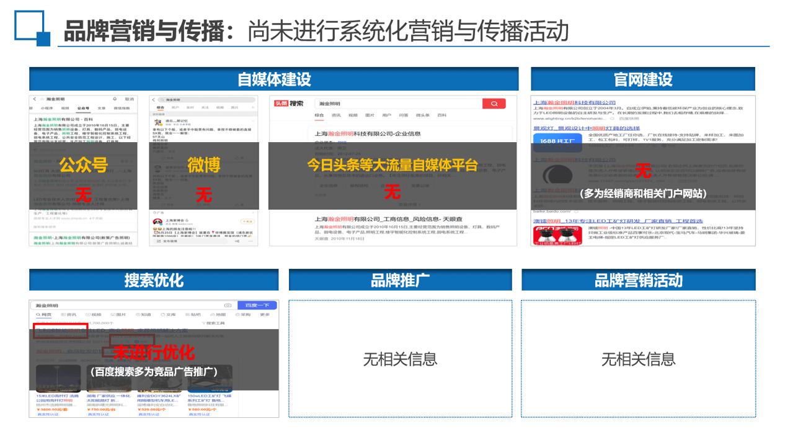Select 综合 tab in Weibo search
This screenshot has height=442, width=785.
tap(159, 108)
